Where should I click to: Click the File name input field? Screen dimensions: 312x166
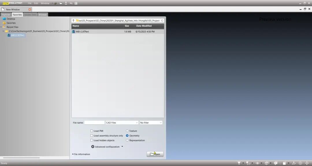click(94, 123)
